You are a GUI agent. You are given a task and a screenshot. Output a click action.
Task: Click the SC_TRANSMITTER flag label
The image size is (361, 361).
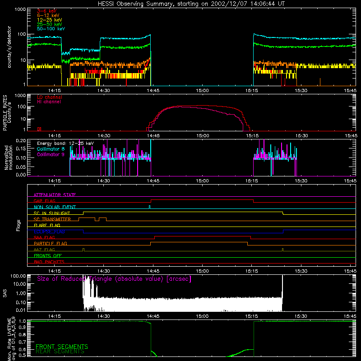click(x=52, y=219)
